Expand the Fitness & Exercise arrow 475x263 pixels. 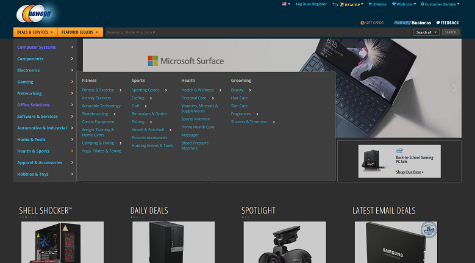[121, 90]
